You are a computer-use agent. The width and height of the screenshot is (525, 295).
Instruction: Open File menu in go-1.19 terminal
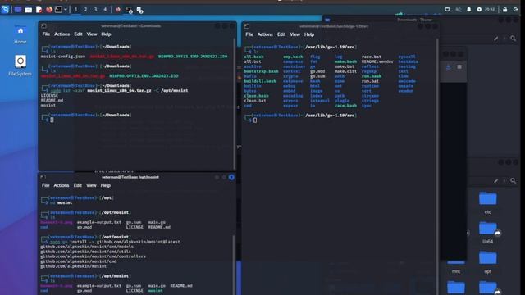(x=249, y=34)
